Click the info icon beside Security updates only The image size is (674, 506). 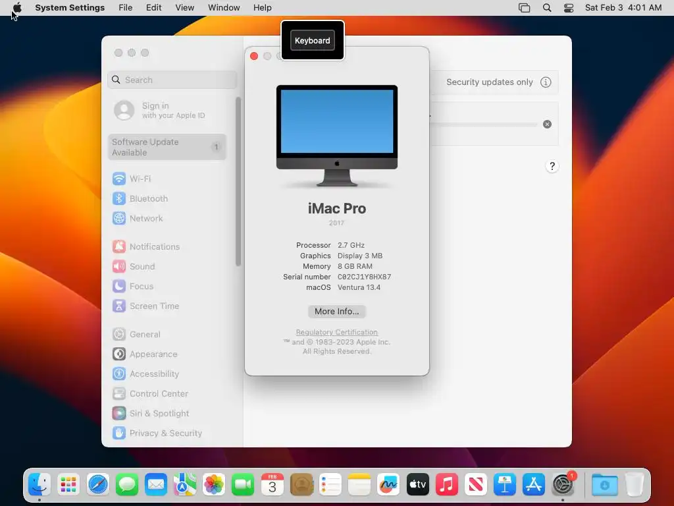546,82
